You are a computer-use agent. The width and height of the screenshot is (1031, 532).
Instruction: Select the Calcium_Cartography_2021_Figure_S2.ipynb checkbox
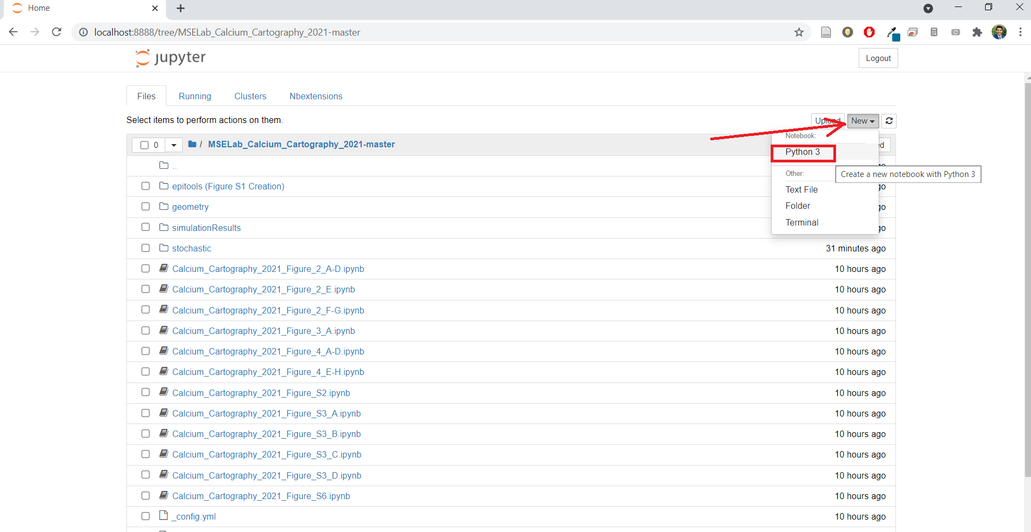pyautogui.click(x=145, y=392)
